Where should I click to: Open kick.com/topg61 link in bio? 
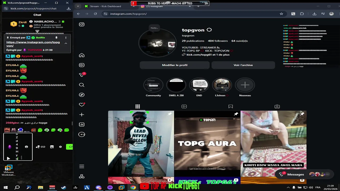(x=208, y=55)
